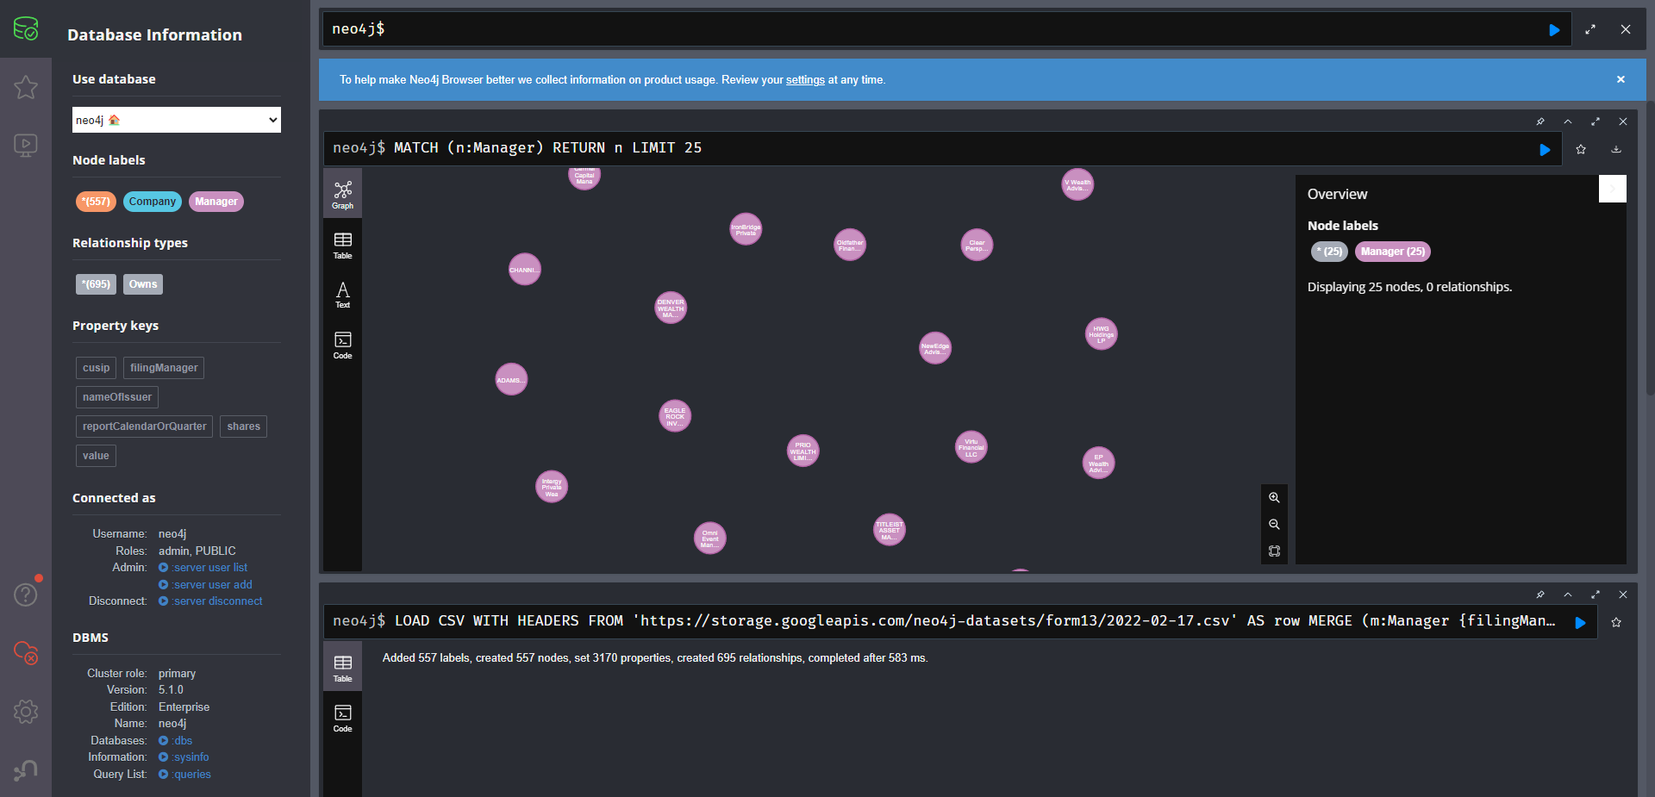Select the Company node label
Image resolution: width=1655 pixels, height=797 pixels.
coord(153,202)
